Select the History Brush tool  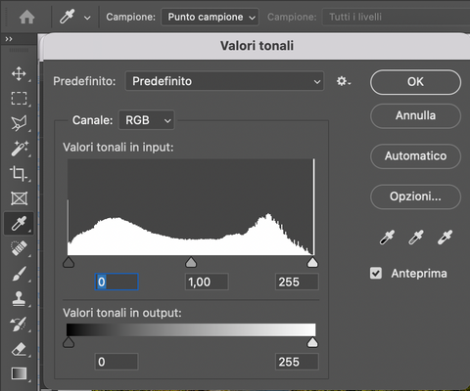click(19, 324)
